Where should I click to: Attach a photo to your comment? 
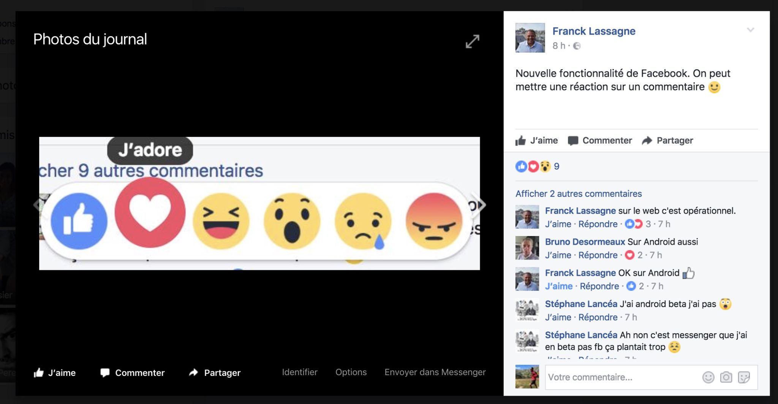726,377
